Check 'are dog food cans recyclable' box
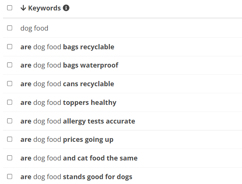This screenshot has height=184, width=242. point(10,84)
